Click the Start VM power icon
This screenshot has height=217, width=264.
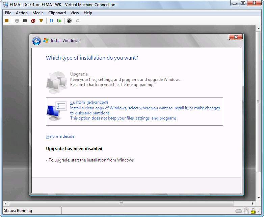tap(17, 21)
